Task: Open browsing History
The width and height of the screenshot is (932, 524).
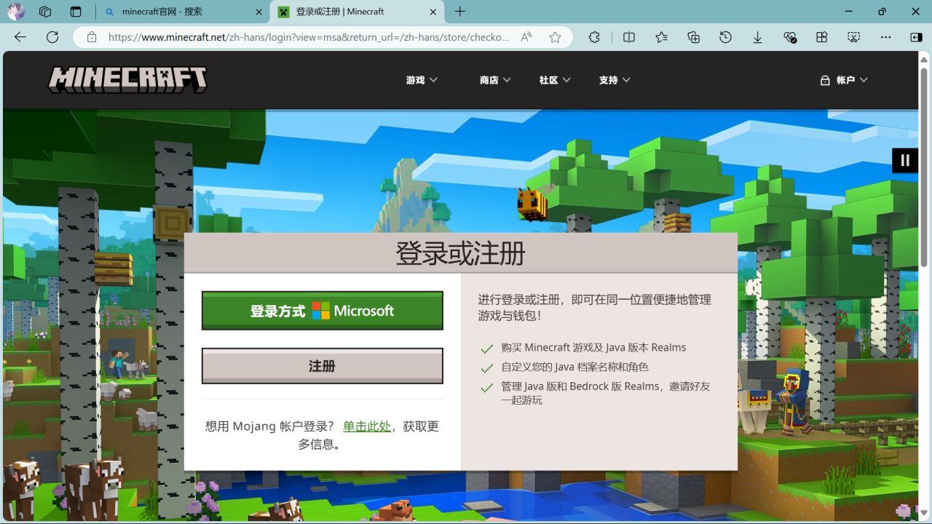Action: click(x=725, y=37)
